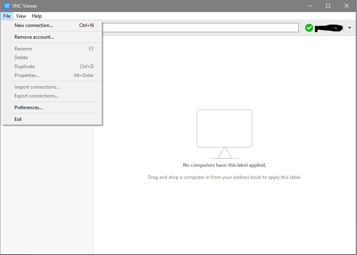Maximize the VNC Viewer window

coord(328,6)
